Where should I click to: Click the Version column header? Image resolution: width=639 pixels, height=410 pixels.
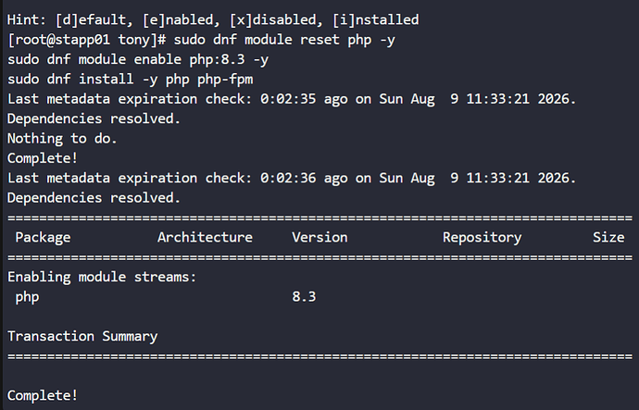tap(319, 237)
